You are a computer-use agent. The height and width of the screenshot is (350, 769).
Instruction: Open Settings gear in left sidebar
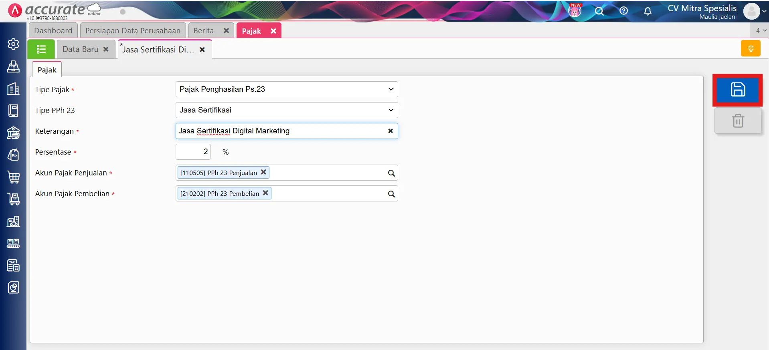(x=13, y=44)
